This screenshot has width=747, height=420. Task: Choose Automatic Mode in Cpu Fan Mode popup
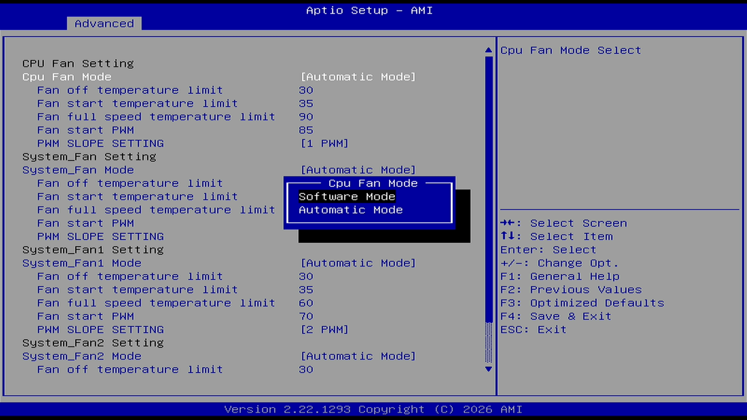(350, 210)
